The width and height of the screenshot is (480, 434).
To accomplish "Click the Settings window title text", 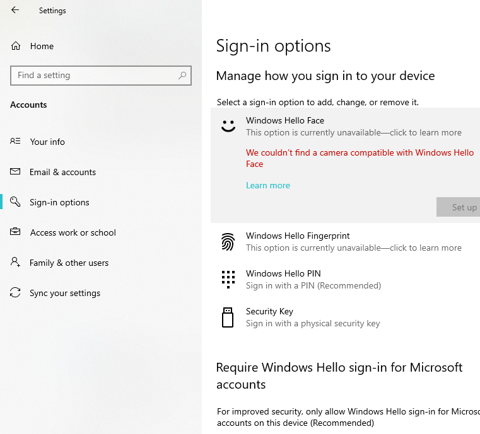I will (52, 10).
